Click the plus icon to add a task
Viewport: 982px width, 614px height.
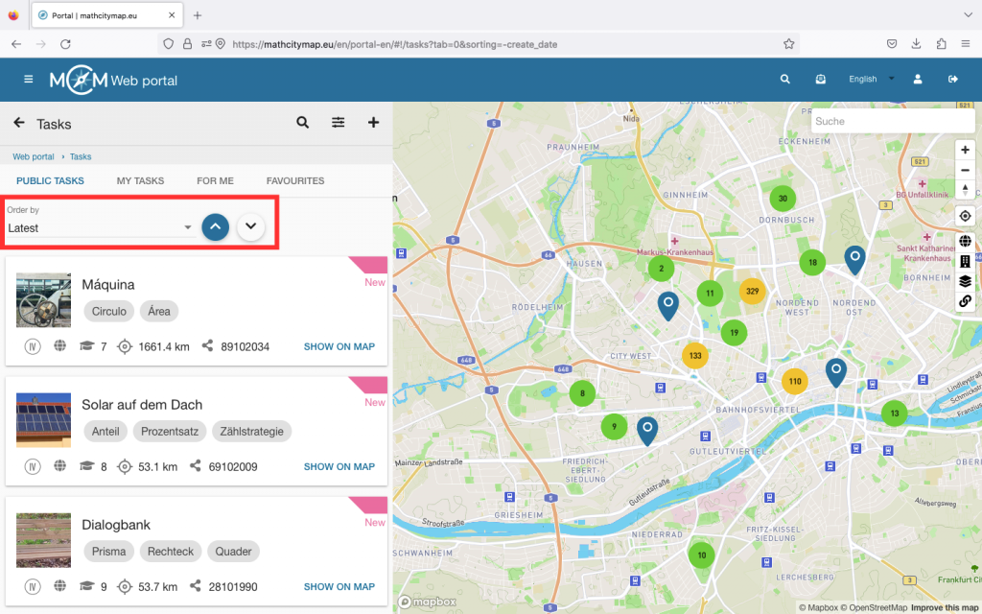pos(374,123)
